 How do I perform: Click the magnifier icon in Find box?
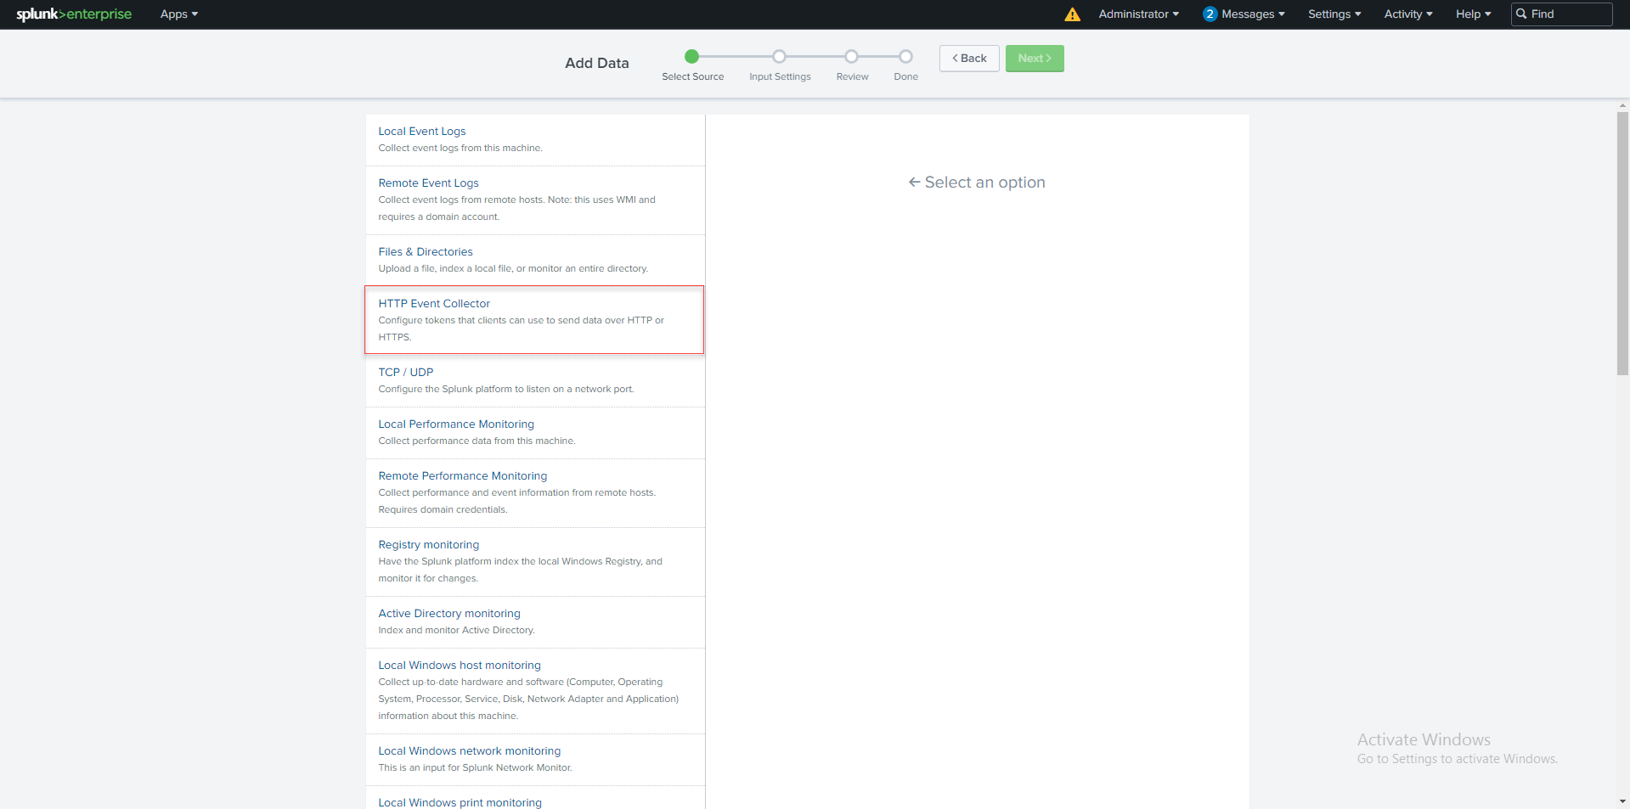pos(1523,14)
